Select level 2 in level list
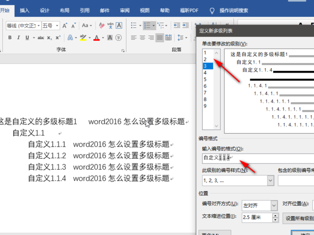 [208, 60]
